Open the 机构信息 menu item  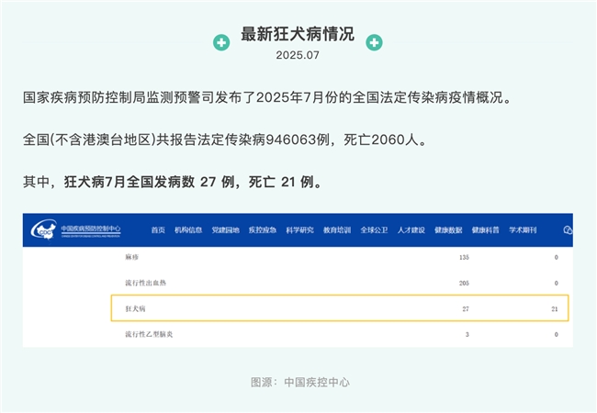pos(188,230)
